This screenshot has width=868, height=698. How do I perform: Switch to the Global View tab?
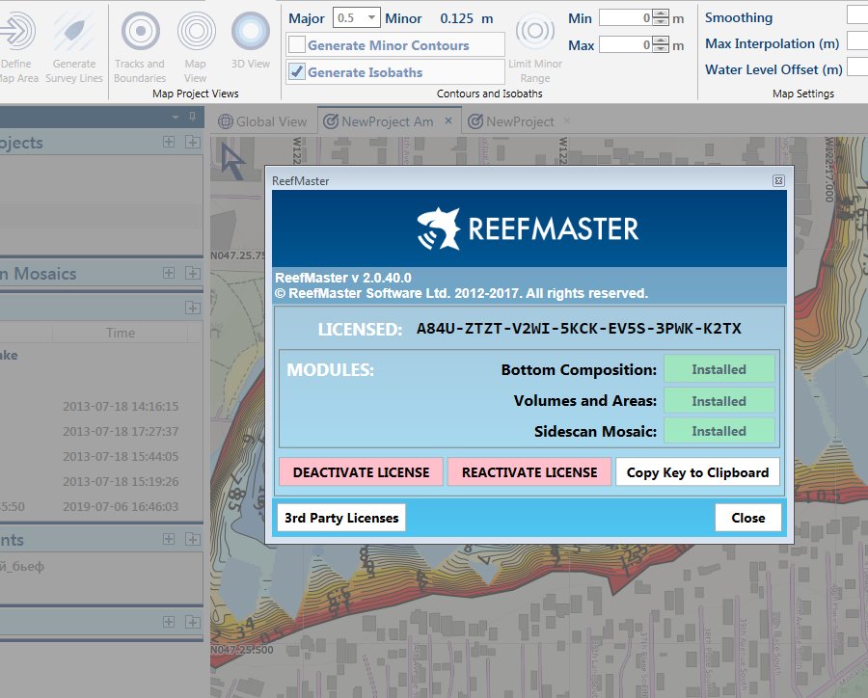tap(261, 121)
